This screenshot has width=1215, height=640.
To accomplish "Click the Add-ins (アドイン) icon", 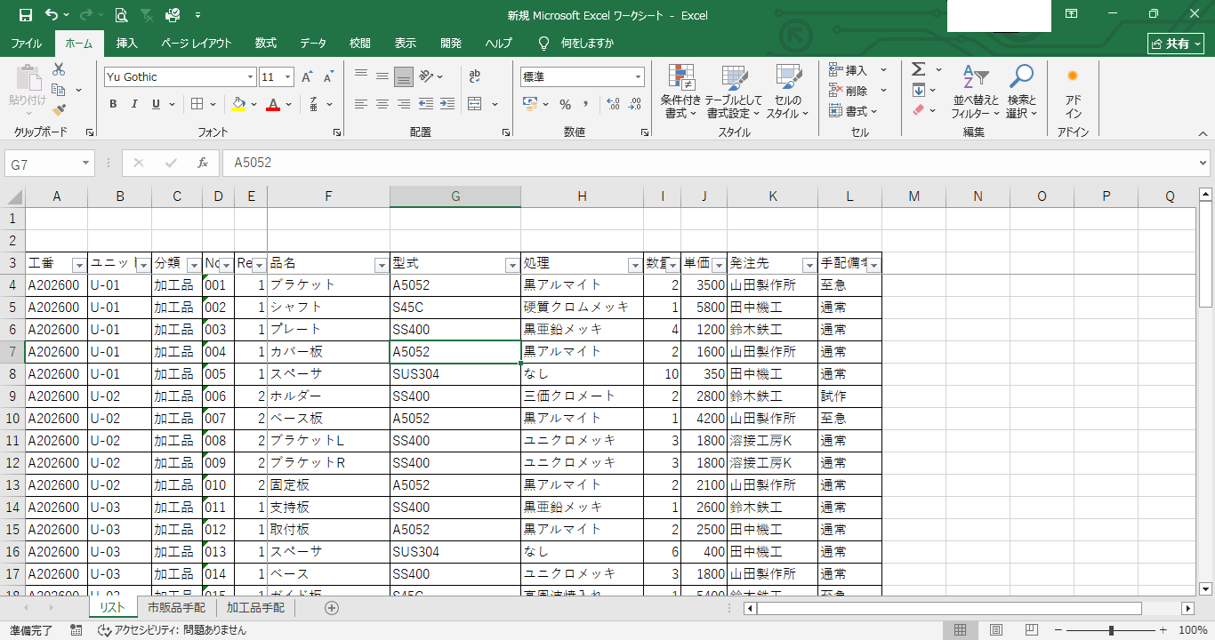I will [1073, 92].
